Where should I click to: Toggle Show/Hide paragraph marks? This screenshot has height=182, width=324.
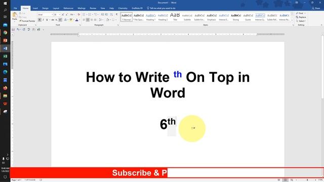116,15
